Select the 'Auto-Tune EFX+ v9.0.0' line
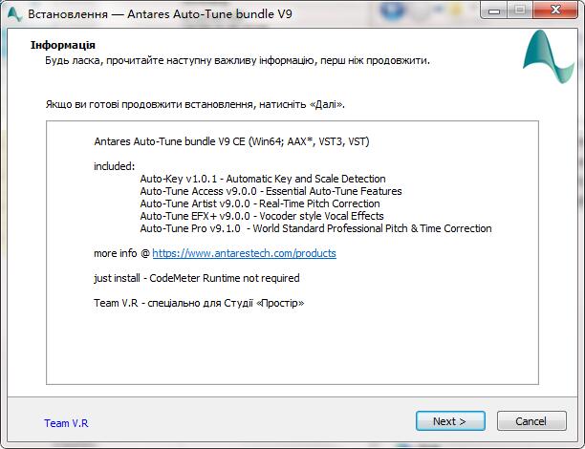 coord(262,216)
